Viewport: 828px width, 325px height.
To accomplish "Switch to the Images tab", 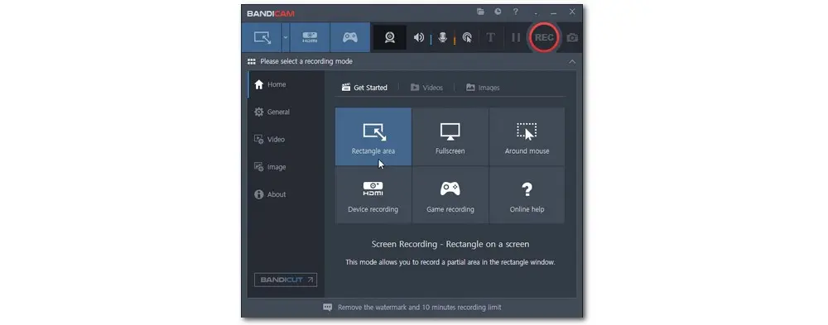I will (x=483, y=88).
